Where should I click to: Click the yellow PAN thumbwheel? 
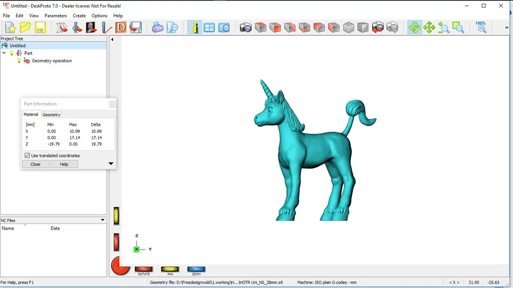(x=170, y=269)
